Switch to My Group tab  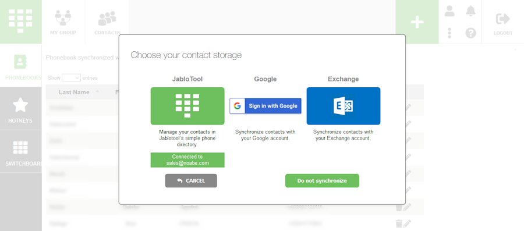click(63, 22)
